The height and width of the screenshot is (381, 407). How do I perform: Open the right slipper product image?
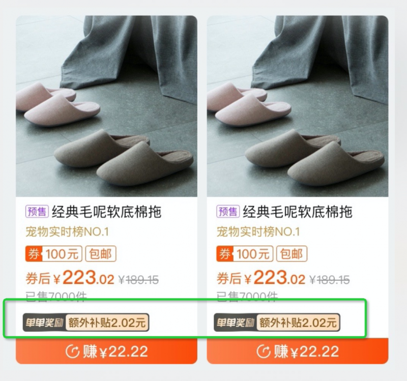click(298, 106)
